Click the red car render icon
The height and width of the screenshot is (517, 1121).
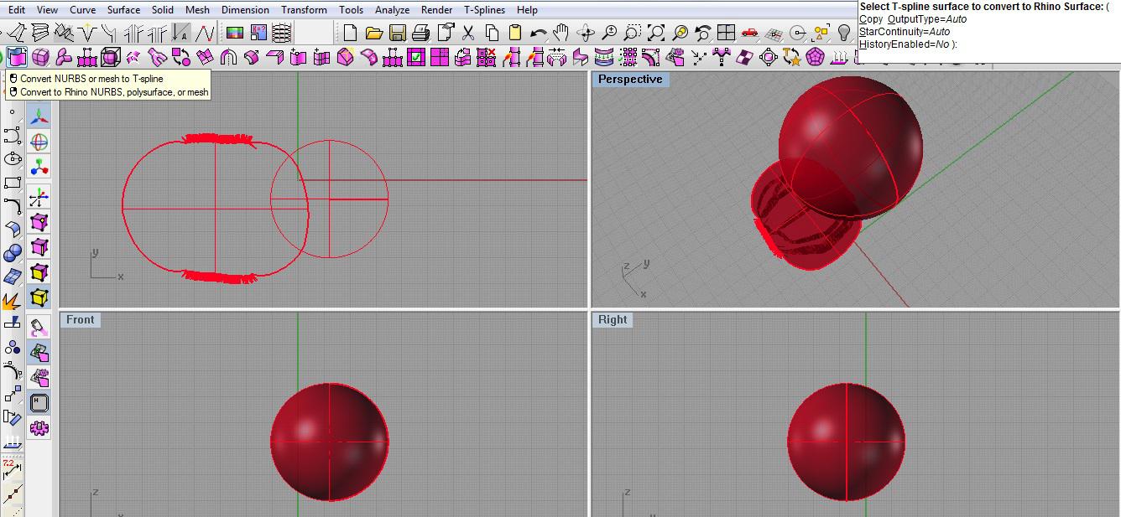[750, 33]
